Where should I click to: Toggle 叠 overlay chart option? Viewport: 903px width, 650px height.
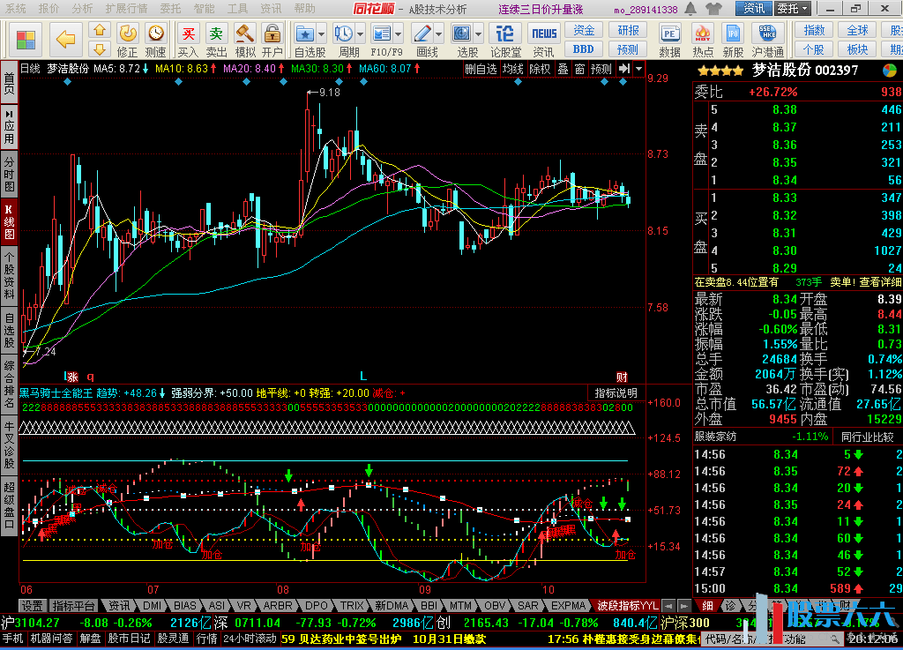[563, 69]
